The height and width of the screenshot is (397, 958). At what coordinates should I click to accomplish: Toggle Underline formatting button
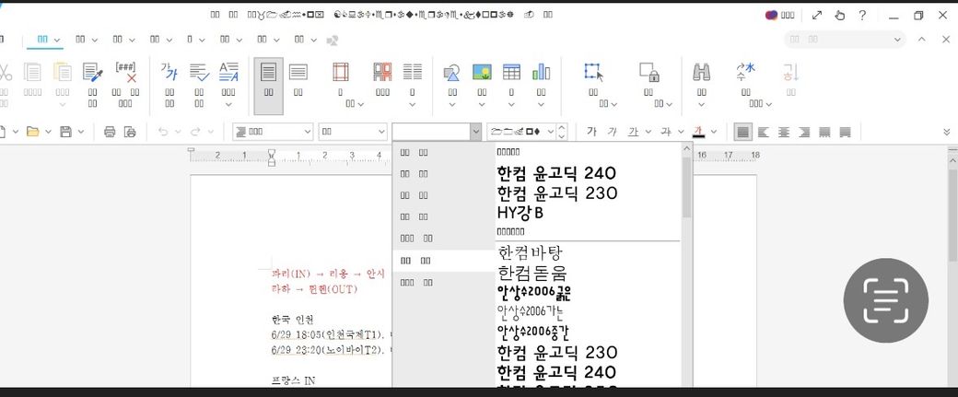coord(634,132)
